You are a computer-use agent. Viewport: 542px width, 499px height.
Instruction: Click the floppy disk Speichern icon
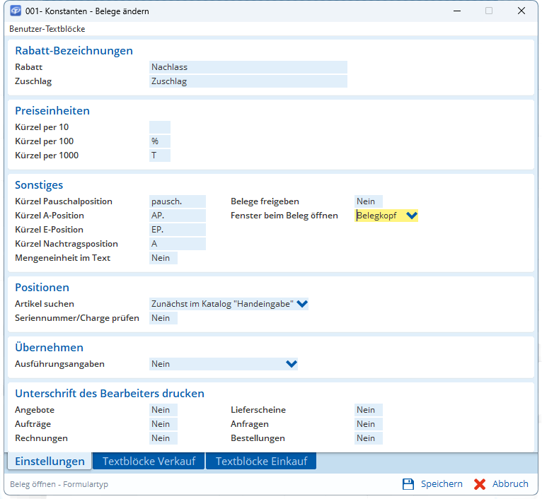point(408,484)
